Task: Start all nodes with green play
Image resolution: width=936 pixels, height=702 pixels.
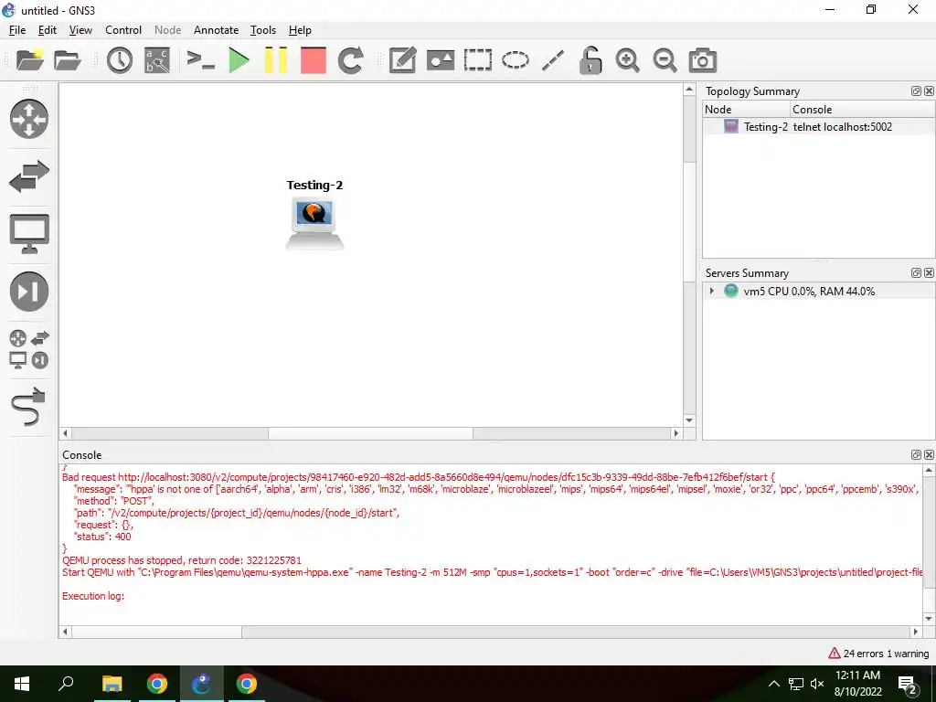Action: pyautogui.click(x=239, y=60)
